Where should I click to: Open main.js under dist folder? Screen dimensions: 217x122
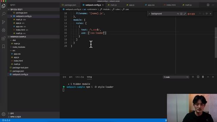tap(17, 44)
